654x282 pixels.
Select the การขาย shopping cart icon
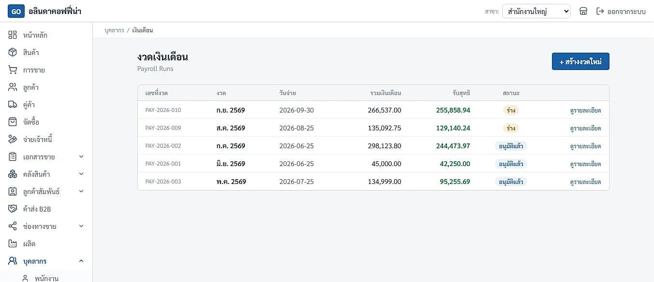pyautogui.click(x=13, y=70)
